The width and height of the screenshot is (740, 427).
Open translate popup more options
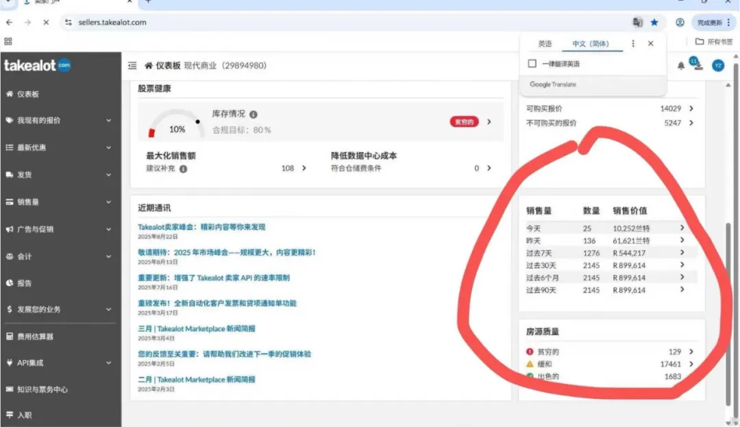click(633, 43)
